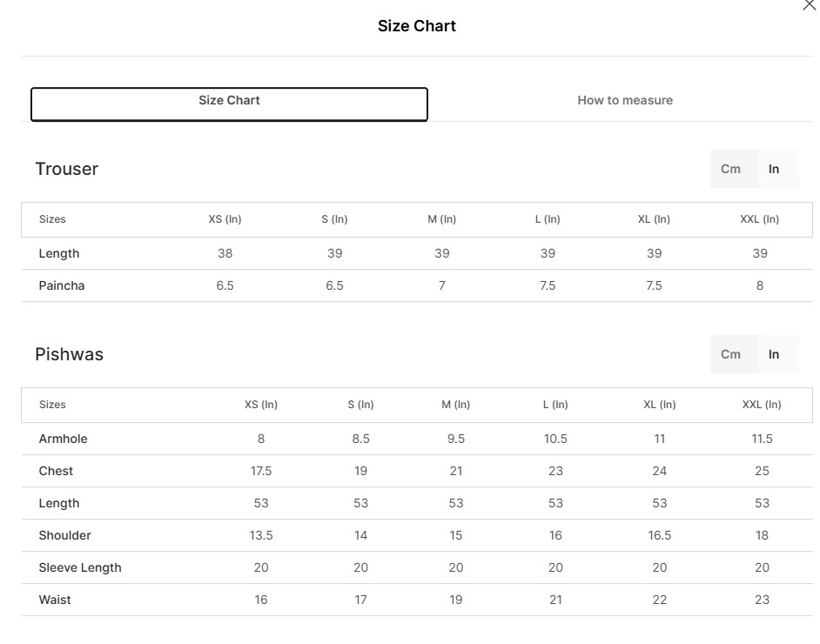Screen dimensions: 820x644
Task: Switch to the How to measure tab
Action: click(624, 101)
